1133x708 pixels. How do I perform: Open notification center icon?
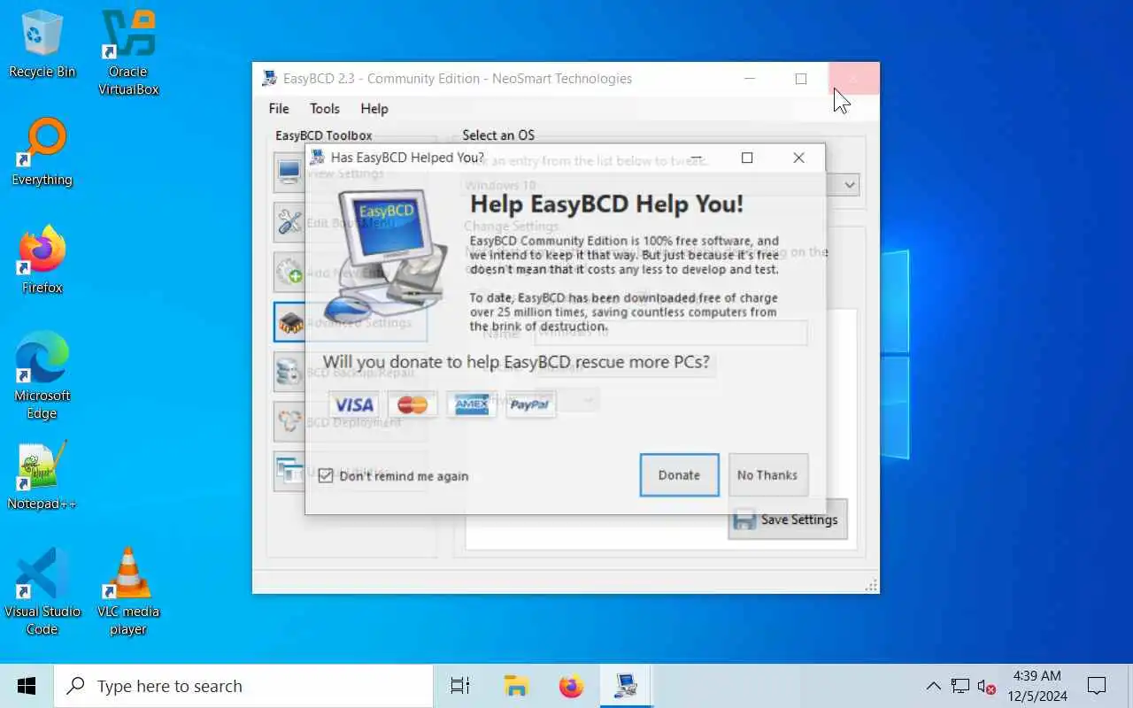tap(1097, 686)
